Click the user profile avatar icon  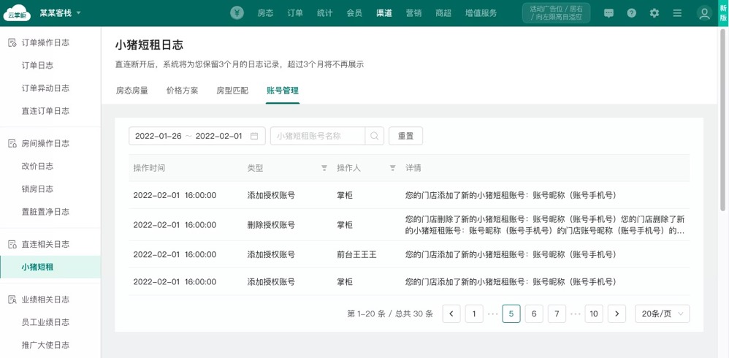tap(704, 13)
